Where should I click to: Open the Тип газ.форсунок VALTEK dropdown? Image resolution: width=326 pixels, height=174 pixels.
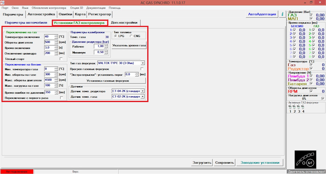(x=143, y=63)
